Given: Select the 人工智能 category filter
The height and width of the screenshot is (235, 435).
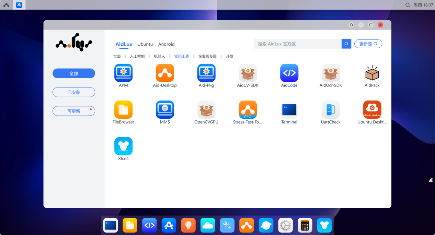Looking at the screenshot, I should click(x=137, y=56).
